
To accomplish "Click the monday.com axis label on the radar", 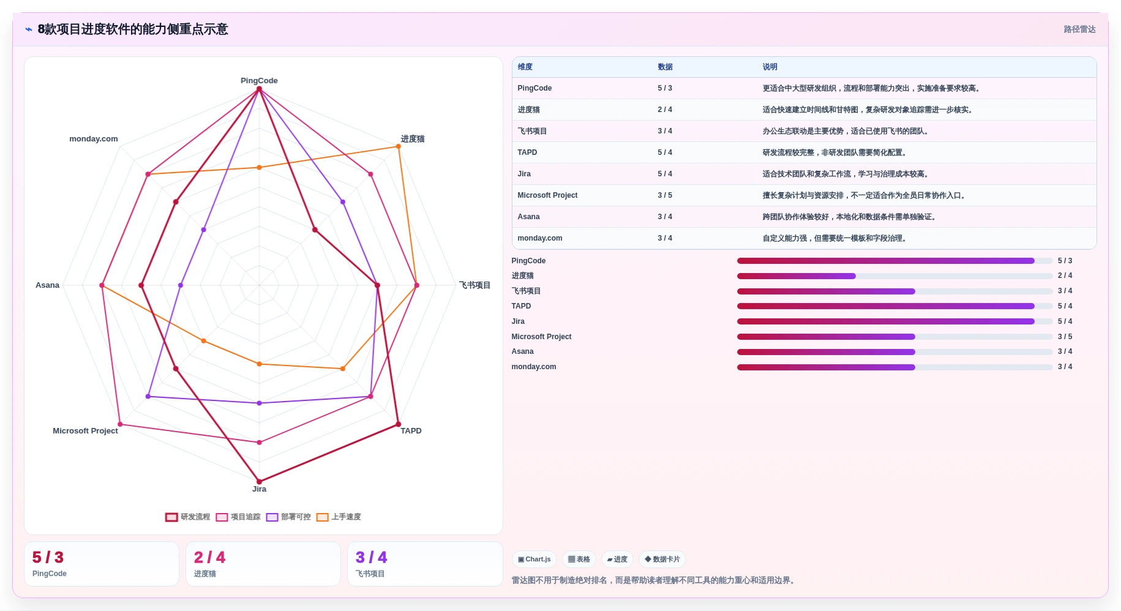I will 94,139.
